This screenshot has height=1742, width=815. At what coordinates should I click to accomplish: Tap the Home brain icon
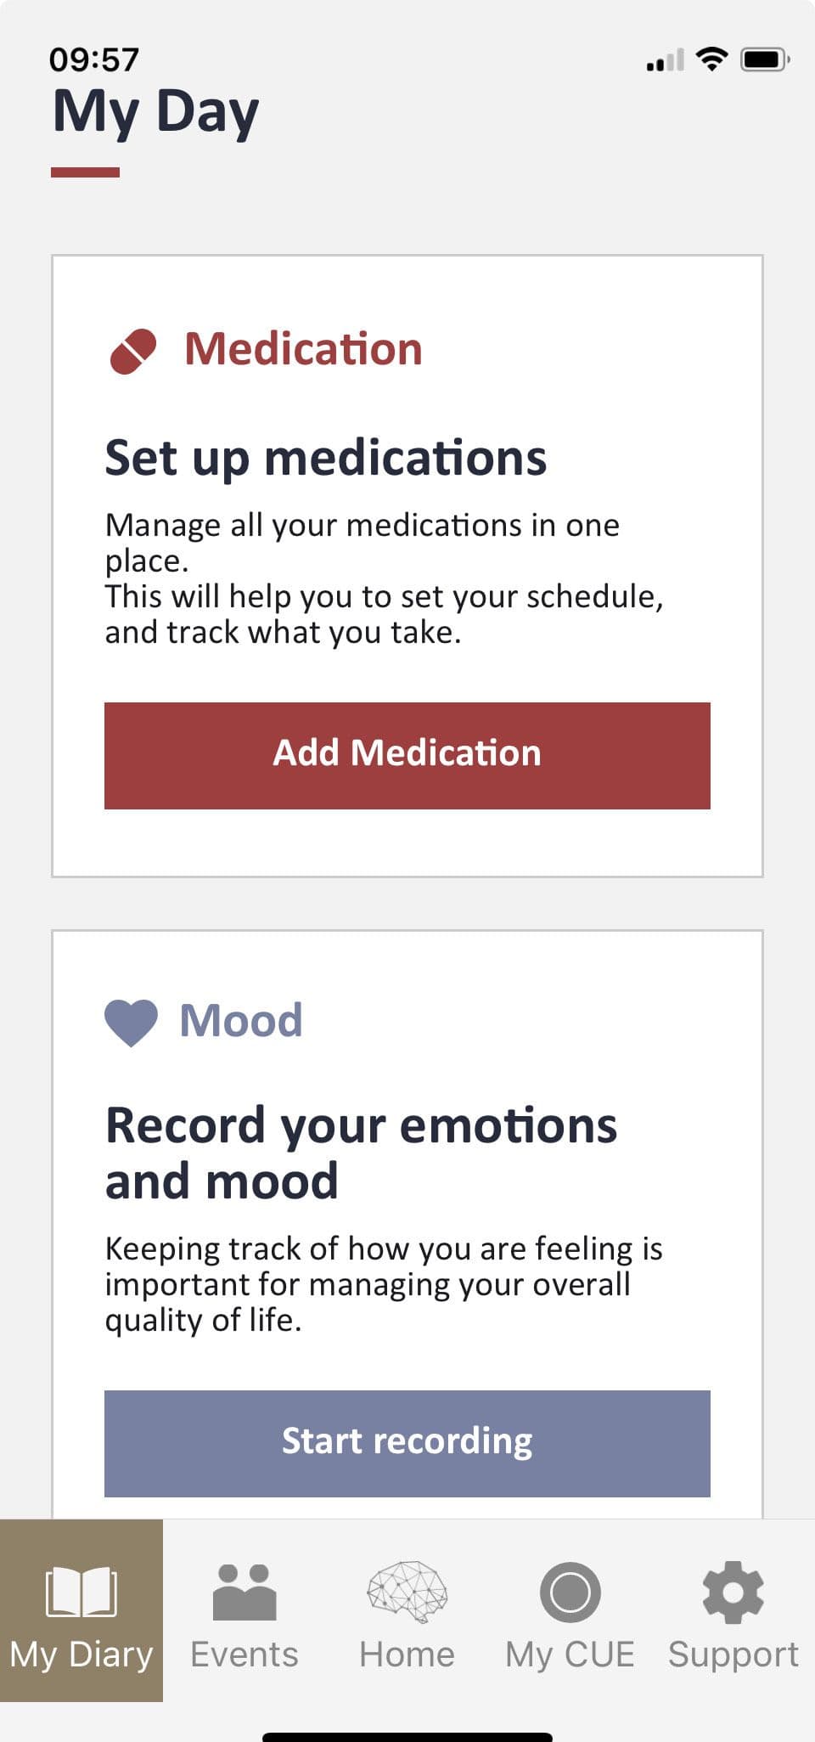(x=407, y=1589)
